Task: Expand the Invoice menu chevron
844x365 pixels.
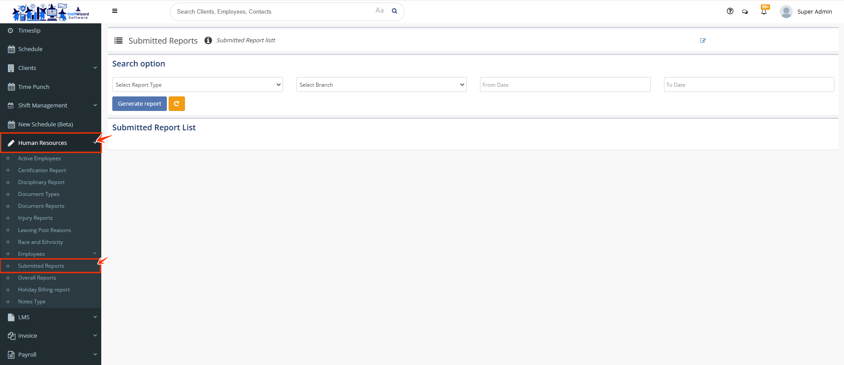Action: coord(95,336)
